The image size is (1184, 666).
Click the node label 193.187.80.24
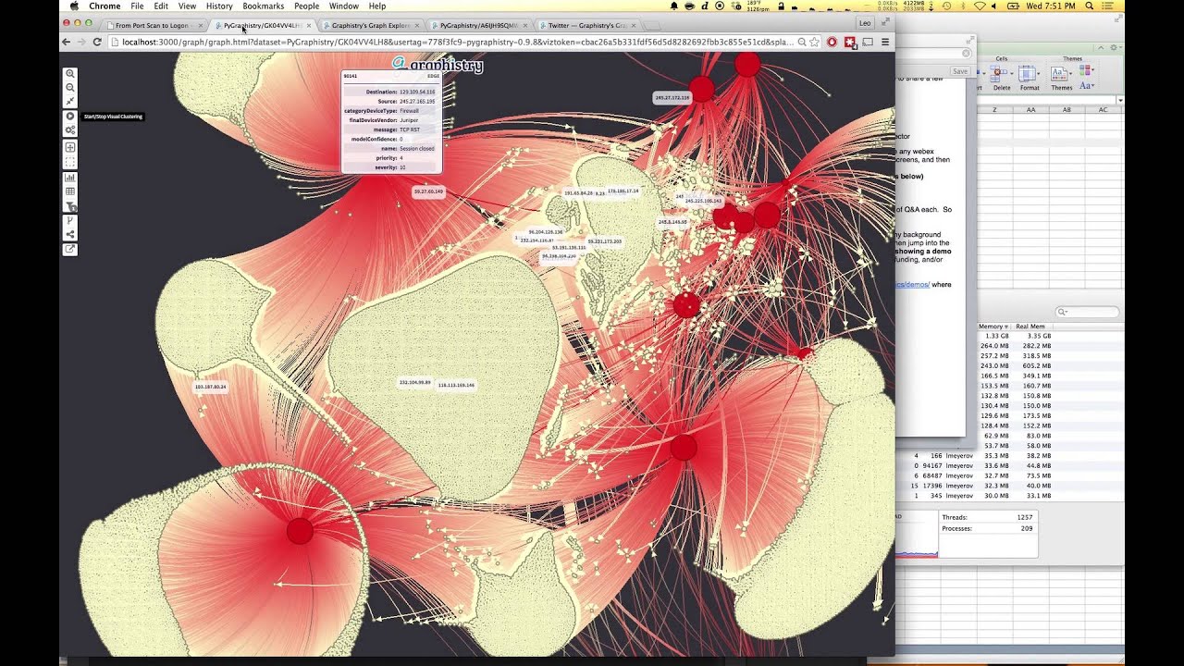[211, 387]
